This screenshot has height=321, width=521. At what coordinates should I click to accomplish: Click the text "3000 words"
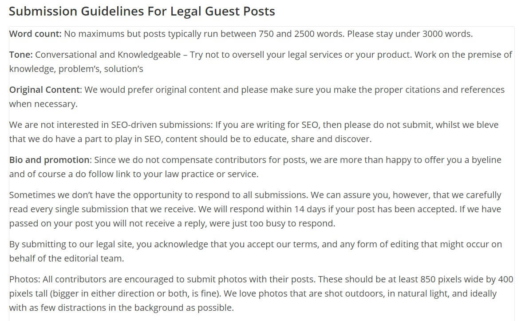tap(446, 34)
